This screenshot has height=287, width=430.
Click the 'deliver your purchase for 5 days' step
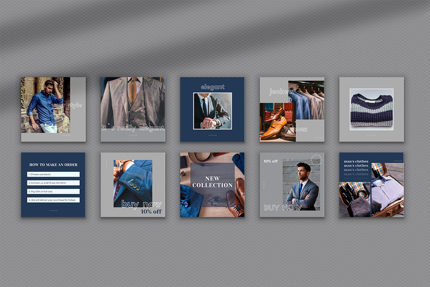tap(53, 200)
